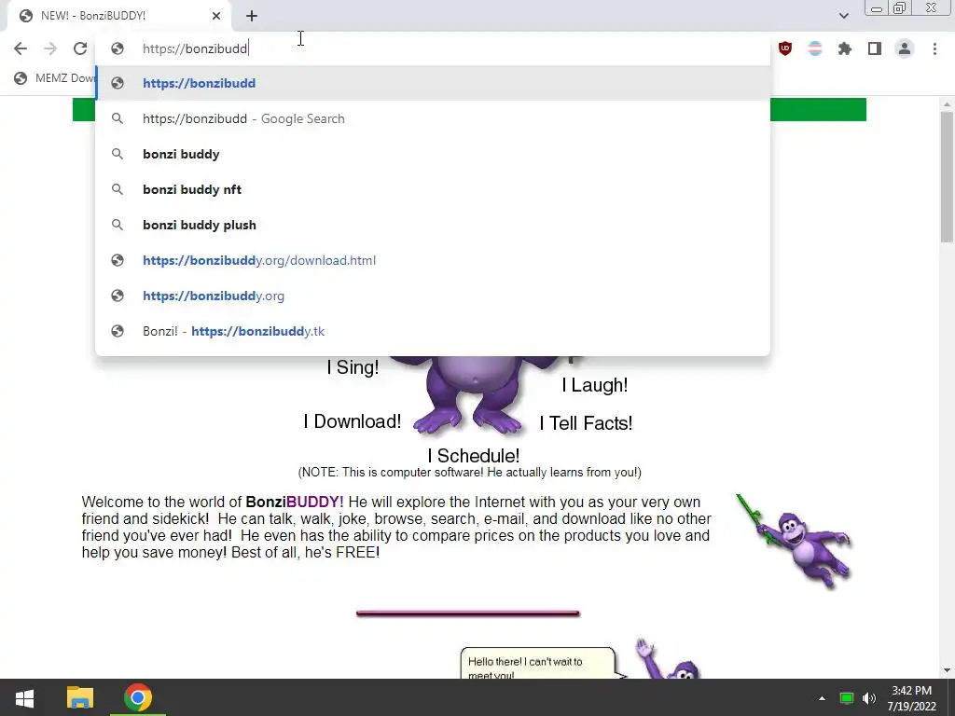Screen dimensions: 955x716
Task: Close the NEW! - BonziBUDDY! tab
Action: [216, 16]
